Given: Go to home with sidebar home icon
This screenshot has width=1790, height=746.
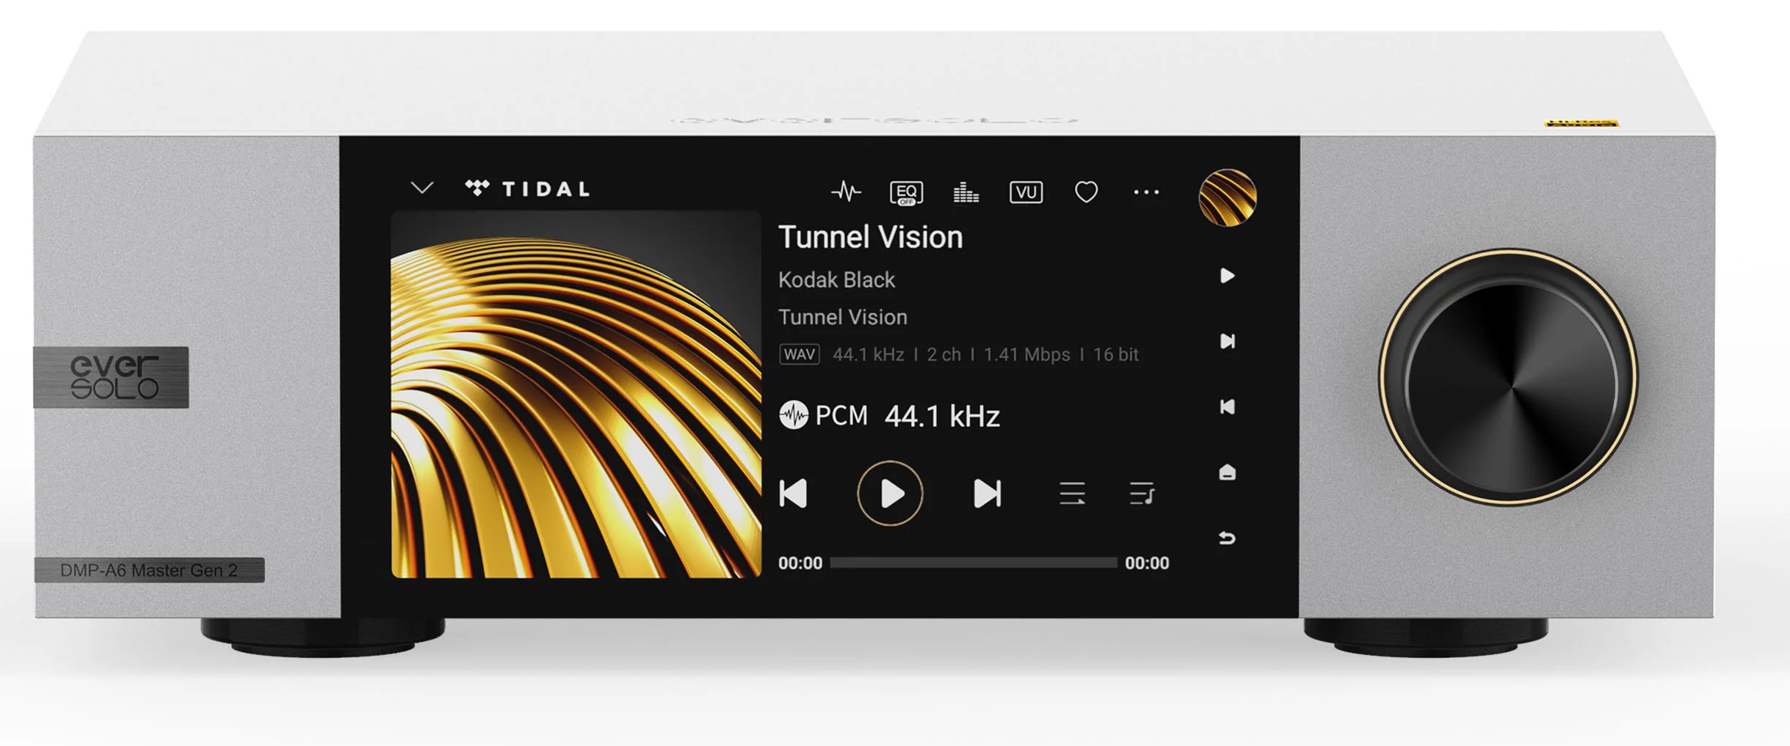Looking at the screenshot, I should [x=1227, y=472].
